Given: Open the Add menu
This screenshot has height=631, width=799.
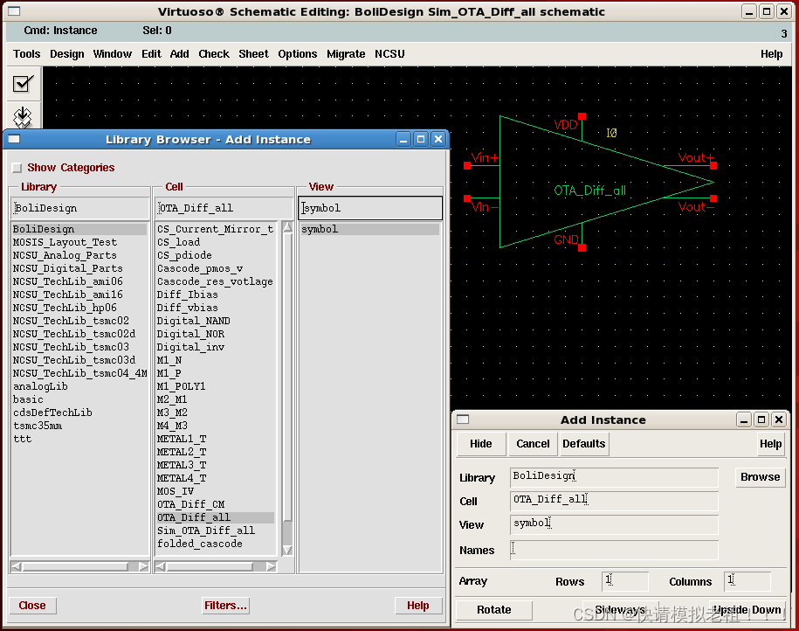Looking at the screenshot, I should [x=179, y=54].
